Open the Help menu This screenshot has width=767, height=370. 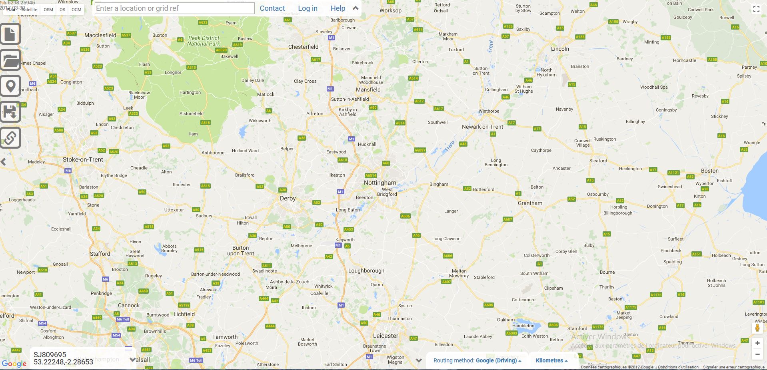coord(338,8)
